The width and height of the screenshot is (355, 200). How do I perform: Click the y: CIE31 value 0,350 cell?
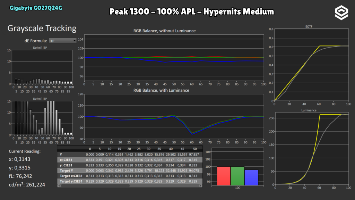[x=109, y=165]
